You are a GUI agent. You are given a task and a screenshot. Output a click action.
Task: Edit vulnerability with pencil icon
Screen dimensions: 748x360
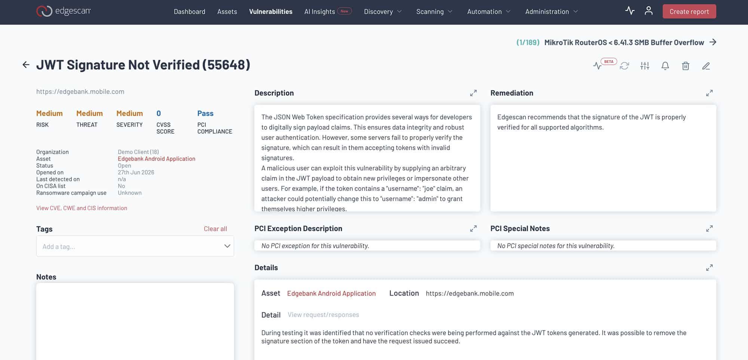[706, 66]
